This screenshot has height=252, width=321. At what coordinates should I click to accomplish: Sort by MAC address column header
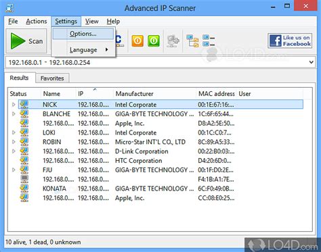[217, 94]
